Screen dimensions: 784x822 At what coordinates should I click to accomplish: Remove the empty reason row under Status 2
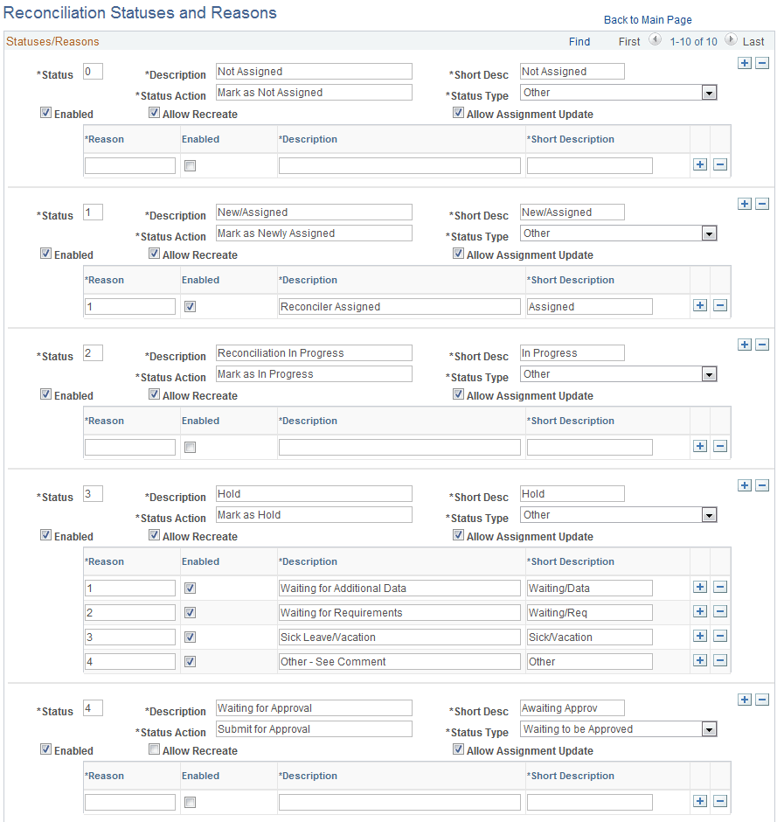(720, 446)
